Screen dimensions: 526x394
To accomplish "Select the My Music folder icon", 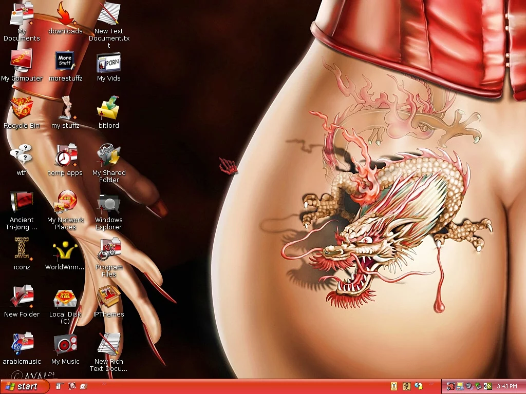I will point(65,345).
